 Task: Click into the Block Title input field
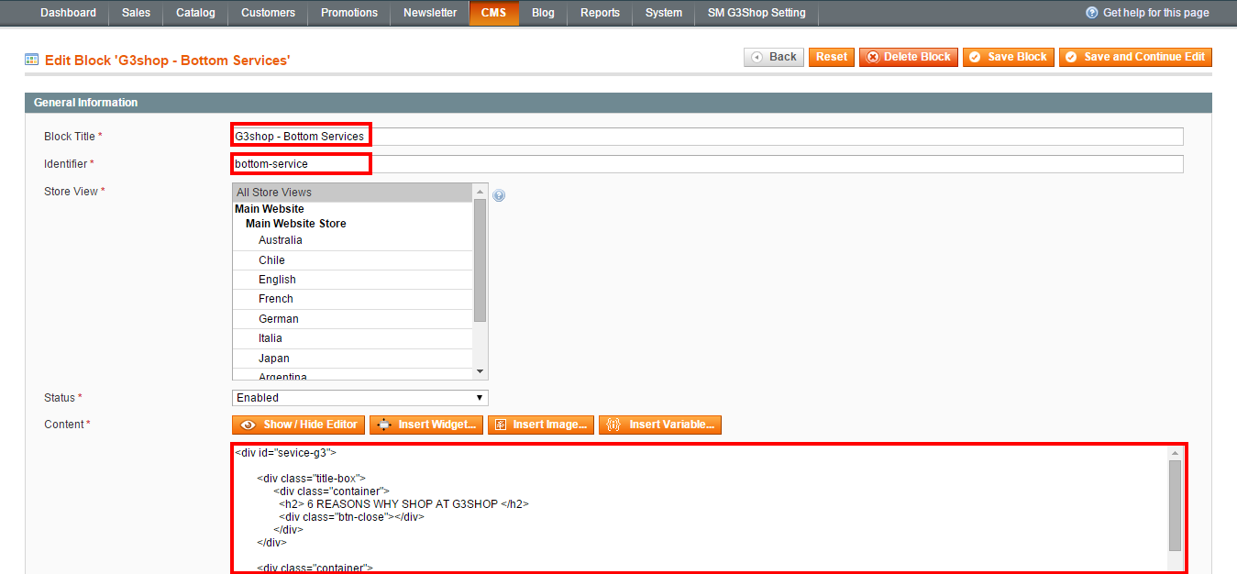[707, 137]
